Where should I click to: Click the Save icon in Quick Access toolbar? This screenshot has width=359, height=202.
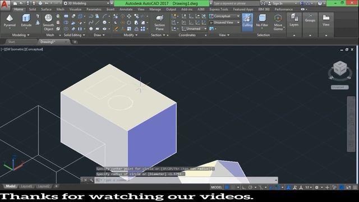tap(27, 3)
